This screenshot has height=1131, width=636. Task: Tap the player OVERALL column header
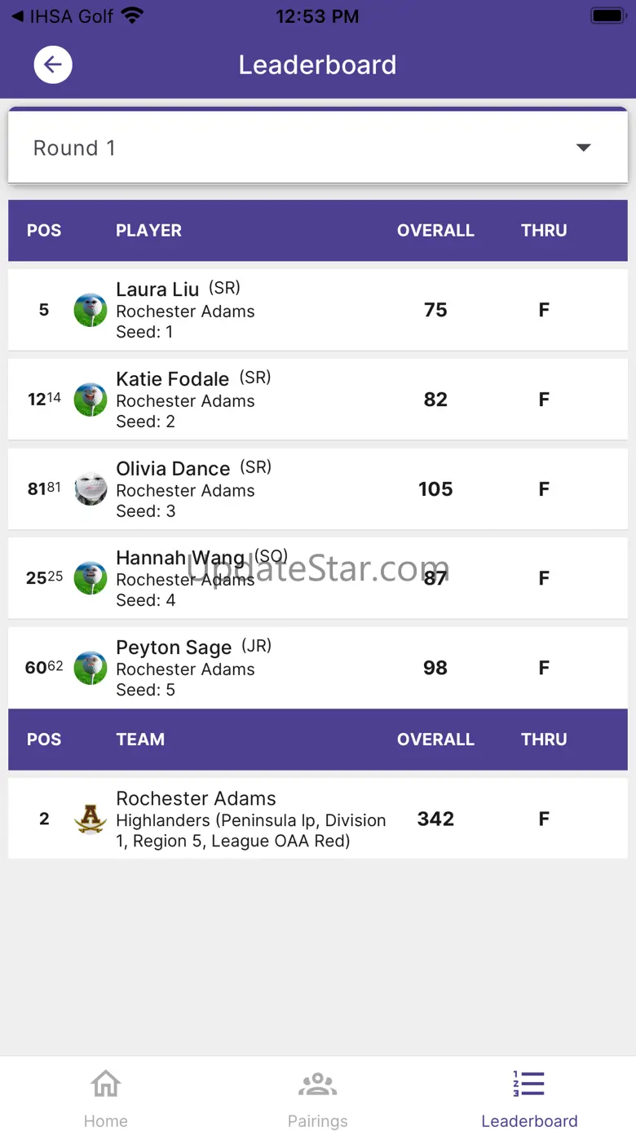coord(435,231)
